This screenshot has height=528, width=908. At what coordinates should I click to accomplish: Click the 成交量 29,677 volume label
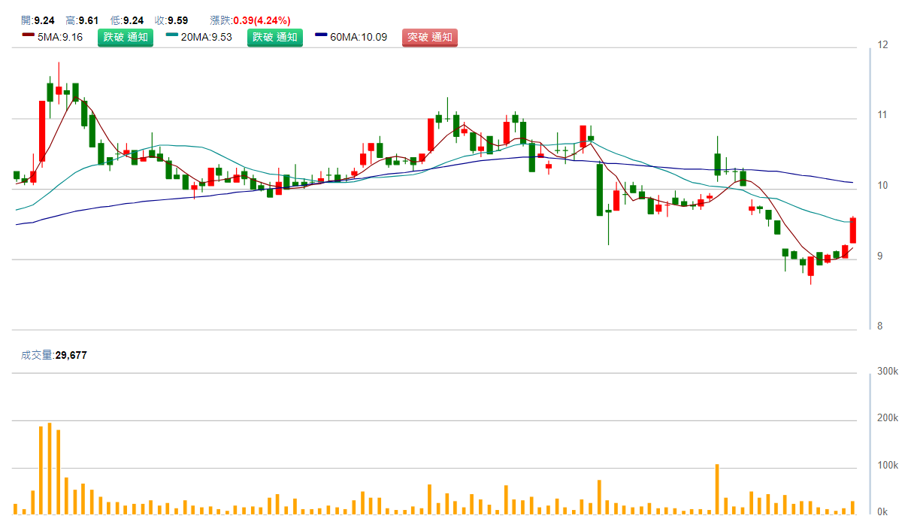[x=54, y=355]
